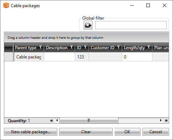Viewport: 173px width, 140px height.
Task: Click the right arrow of the horizontal scrollbar
Action: click(x=161, y=120)
